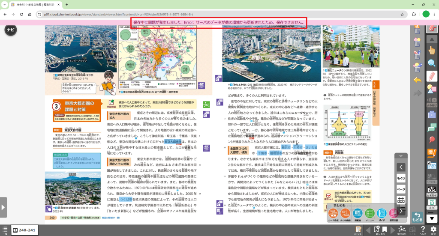The image size is (439, 236).
Task: Open the もくじ table of contents
Action: (x=401, y=178)
